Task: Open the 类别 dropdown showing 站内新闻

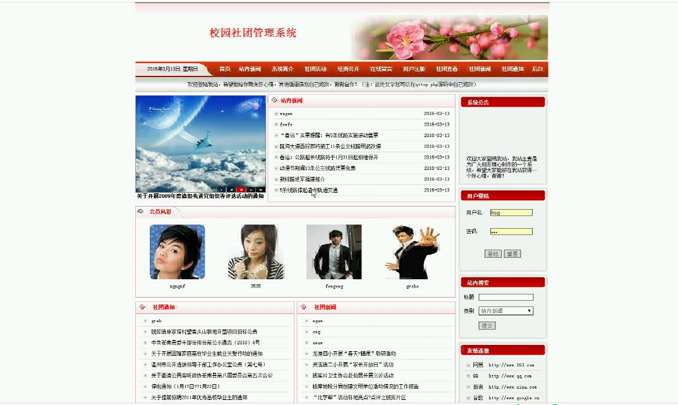Action: [x=506, y=311]
